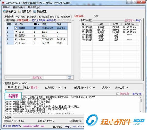The width and height of the screenshot is (147, 130).
Task: Click 状态 column header in garden
Action: point(116,24)
